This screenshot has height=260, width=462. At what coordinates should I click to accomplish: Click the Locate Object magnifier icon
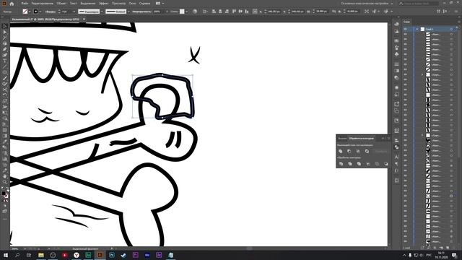tap(428, 248)
